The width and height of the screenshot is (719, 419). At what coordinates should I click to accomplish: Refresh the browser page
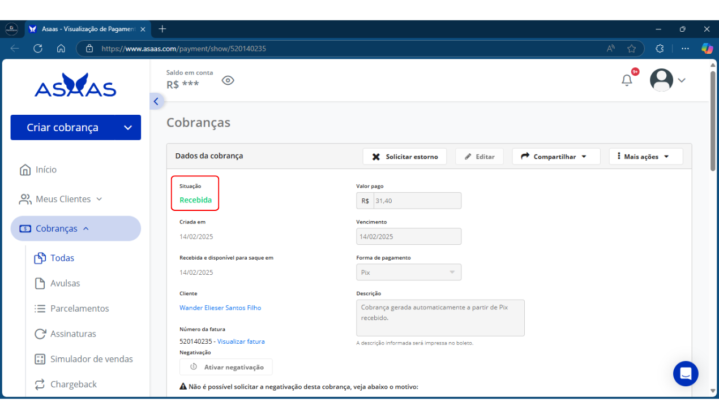(x=38, y=49)
